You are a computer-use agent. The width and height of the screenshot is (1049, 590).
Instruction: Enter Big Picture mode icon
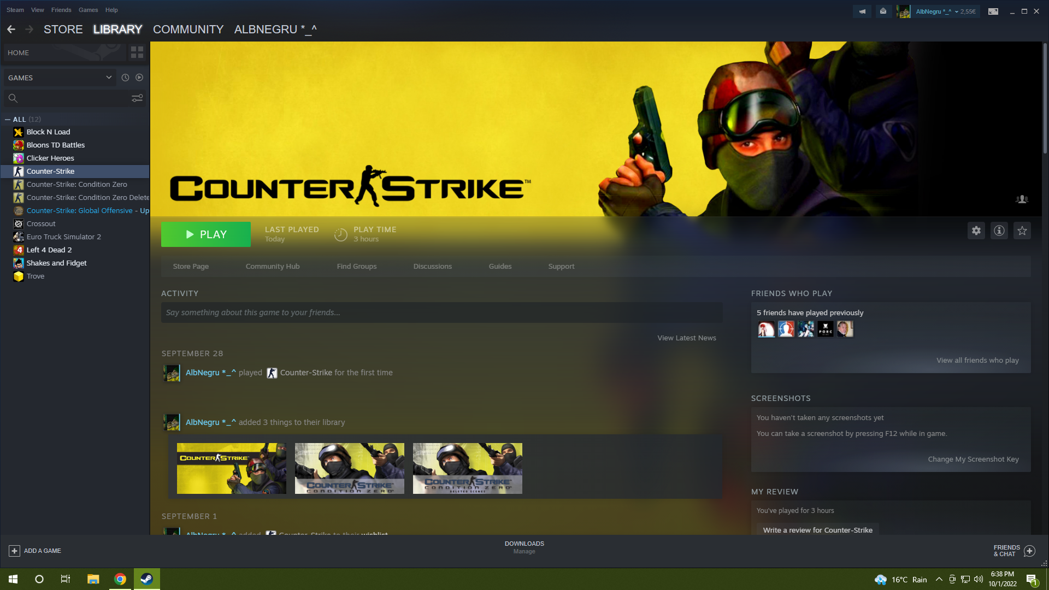(993, 11)
